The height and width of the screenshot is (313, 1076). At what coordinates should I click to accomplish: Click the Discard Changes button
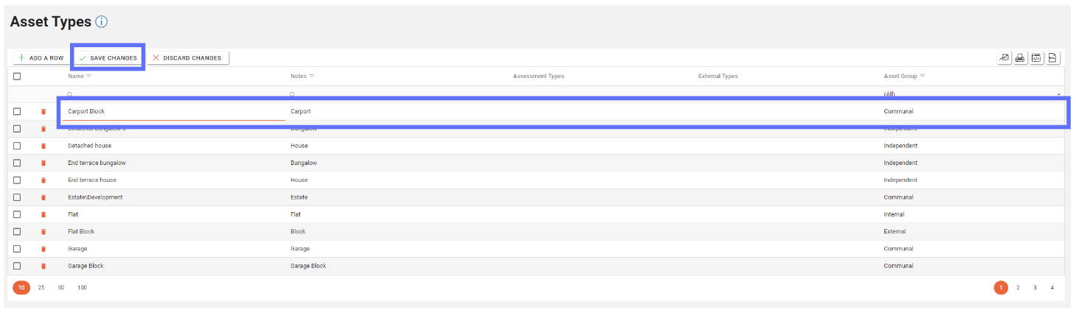pos(187,58)
